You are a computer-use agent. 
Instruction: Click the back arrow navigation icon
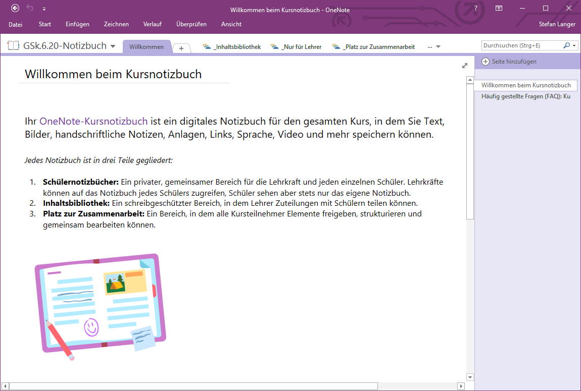point(15,8)
